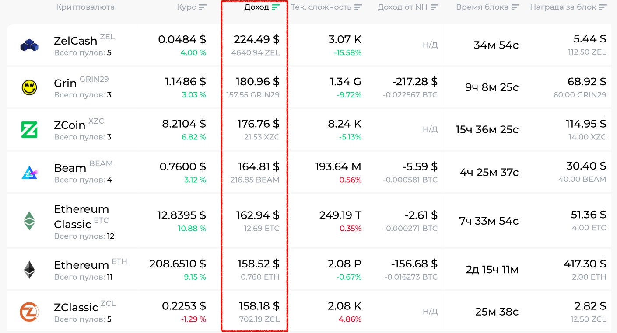Open the Beam coin name link
This screenshot has width=617, height=333.
click(70, 168)
